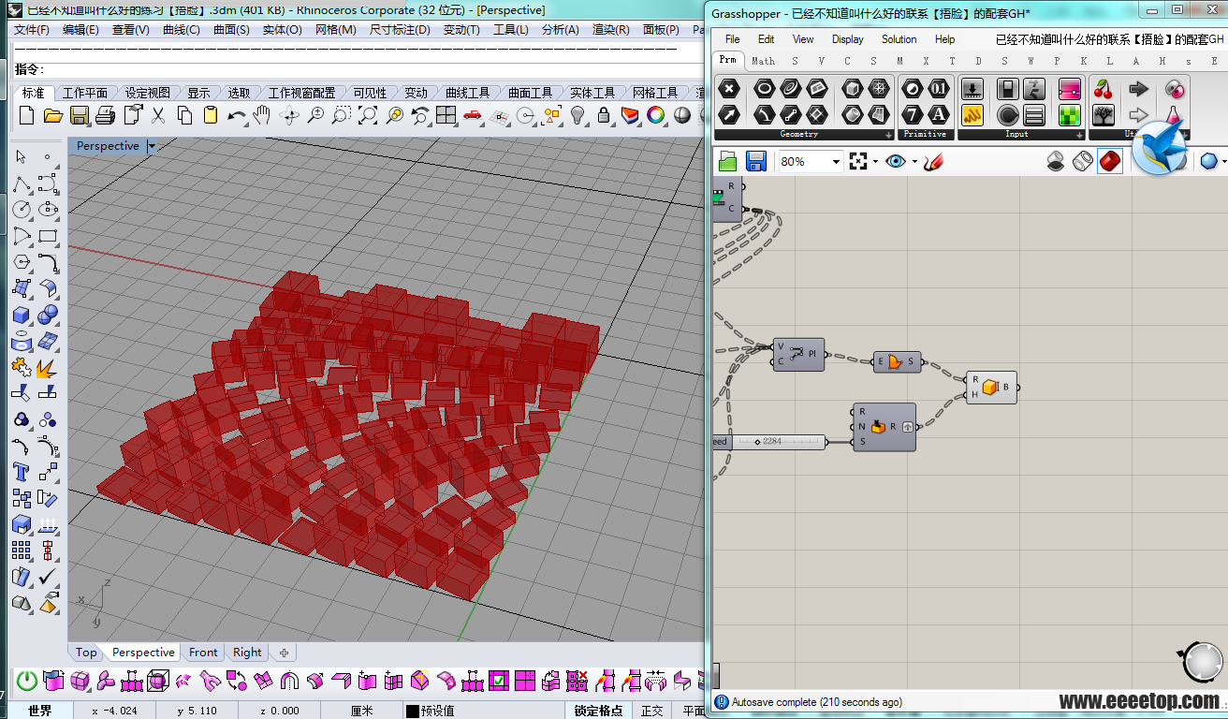The image size is (1228, 719).
Task: Select the Cut scissors icon
Action: pyautogui.click(x=158, y=116)
